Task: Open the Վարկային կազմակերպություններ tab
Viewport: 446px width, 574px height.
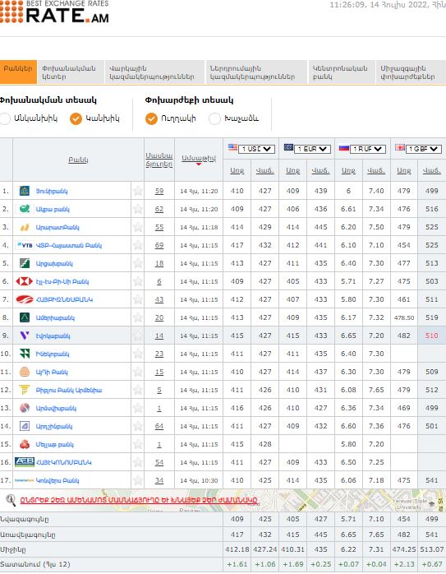Action: pyautogui.click(x=154, y=72)
